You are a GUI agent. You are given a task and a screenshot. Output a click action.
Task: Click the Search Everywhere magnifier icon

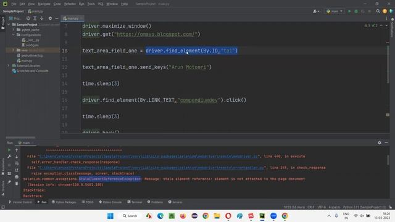pos(378,11)
